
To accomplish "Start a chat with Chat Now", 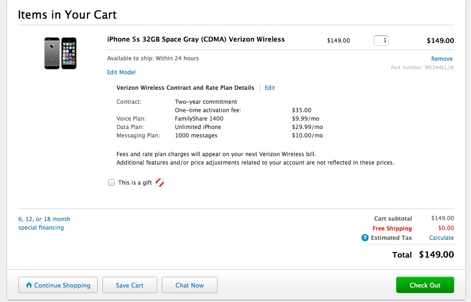I will [189, 285].
